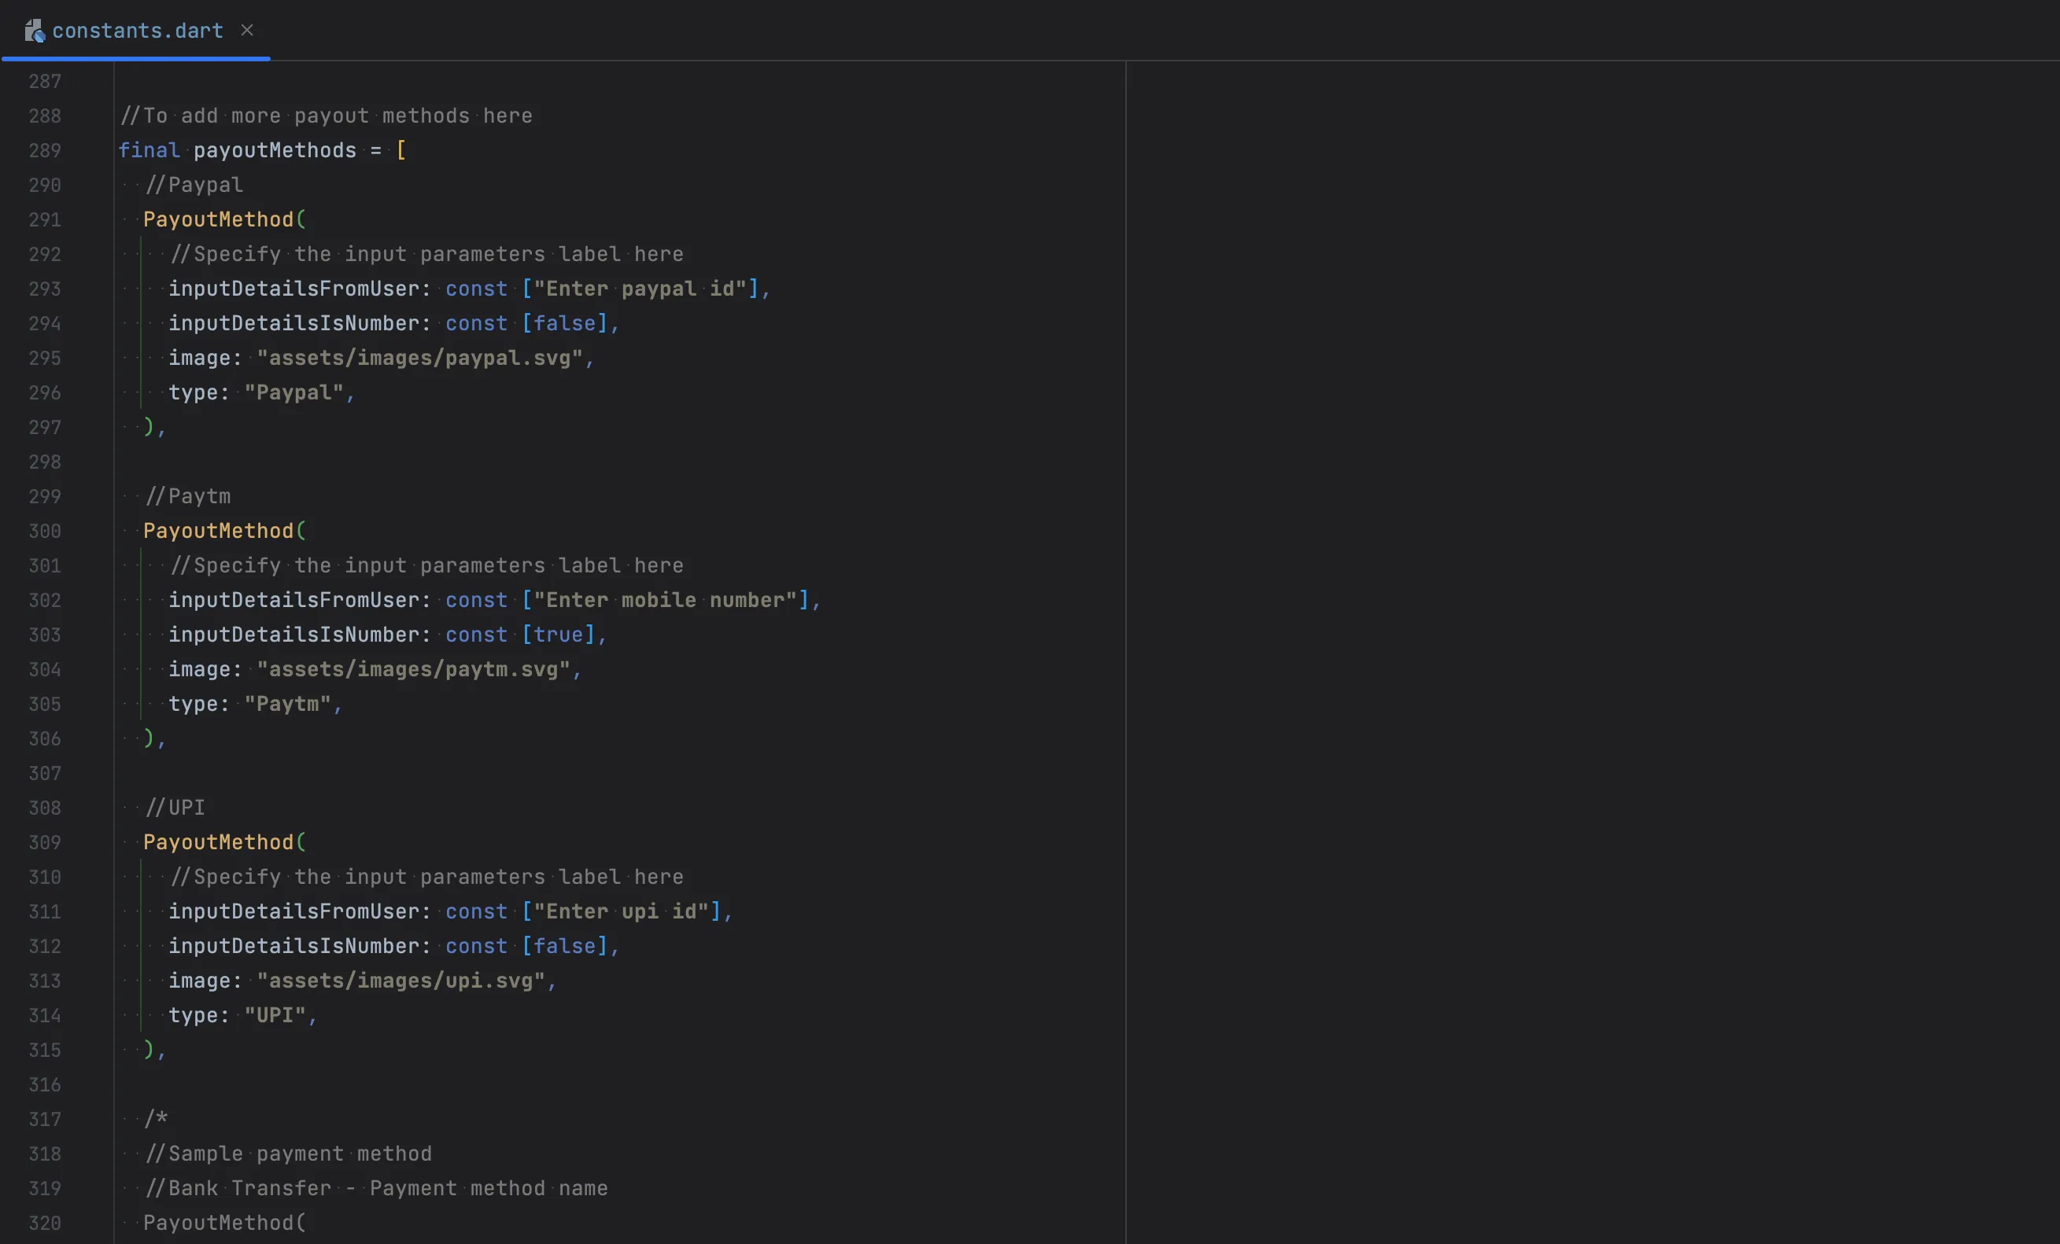The width and height of the screenshot is (2060, 1244).
Task: Click the "Enter paypal id" string
Action: pyautogui.click(x=640, y=289)
